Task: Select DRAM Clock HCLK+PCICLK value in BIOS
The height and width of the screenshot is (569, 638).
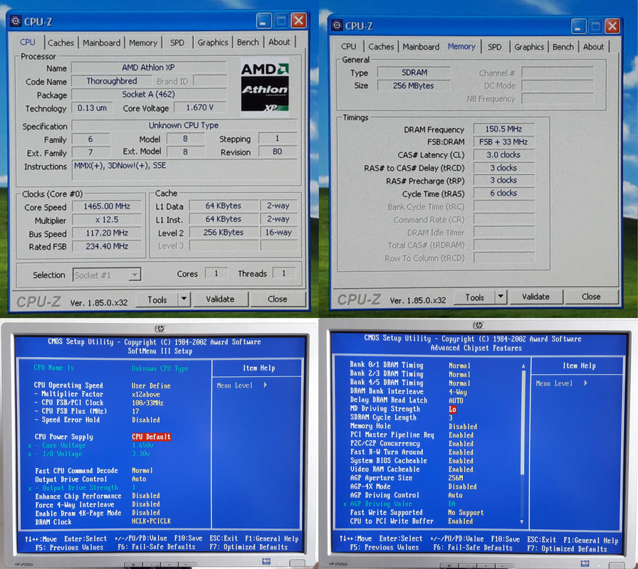Action: [151, 521]
